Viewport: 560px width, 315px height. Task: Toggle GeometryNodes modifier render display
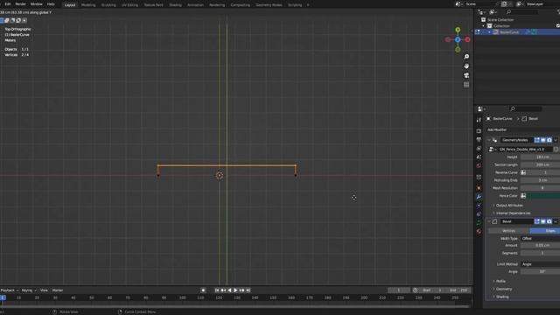(x=549, y=140)
